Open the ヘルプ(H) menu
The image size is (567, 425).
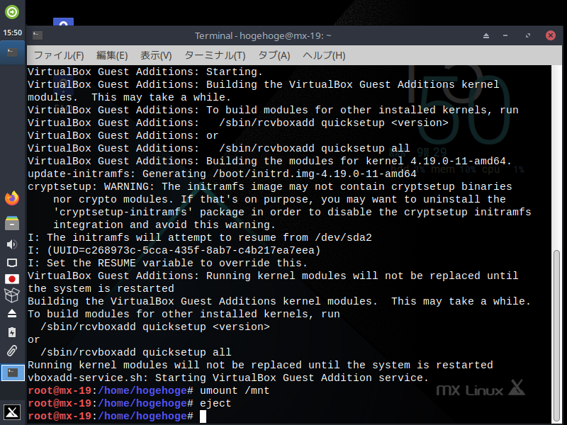pyautogui.click(x=324, y=55)
